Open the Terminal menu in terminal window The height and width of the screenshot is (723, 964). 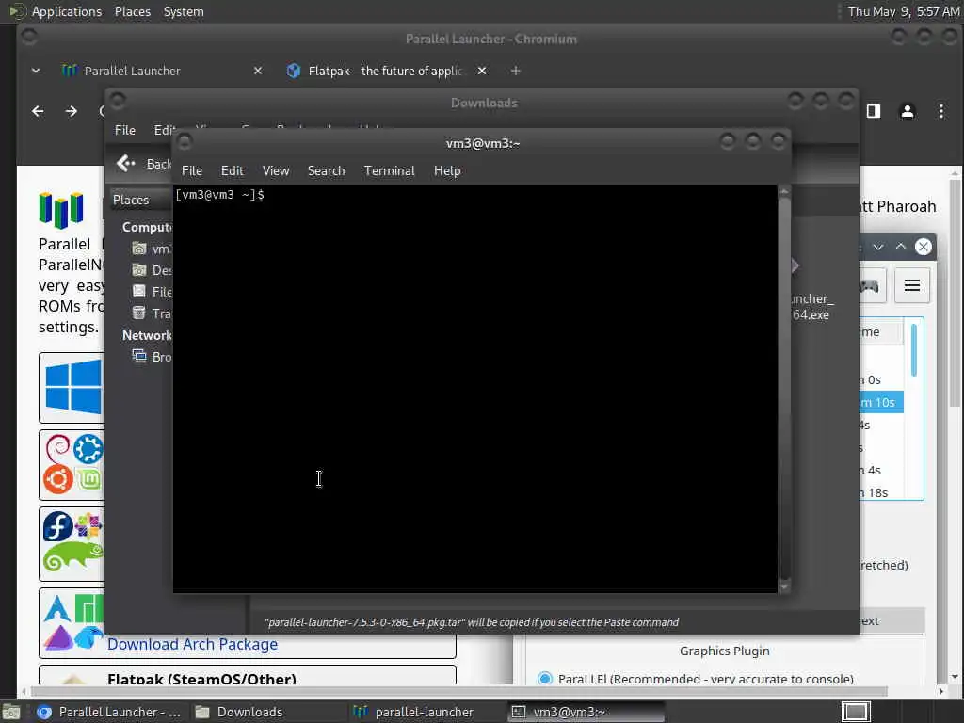click(389, 171)
